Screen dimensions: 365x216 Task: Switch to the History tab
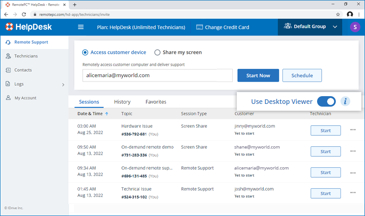(x=122, y=102)
